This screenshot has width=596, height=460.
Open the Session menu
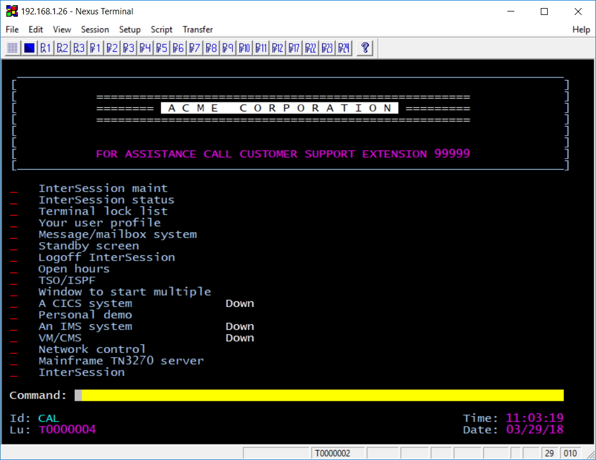point(95,29)
